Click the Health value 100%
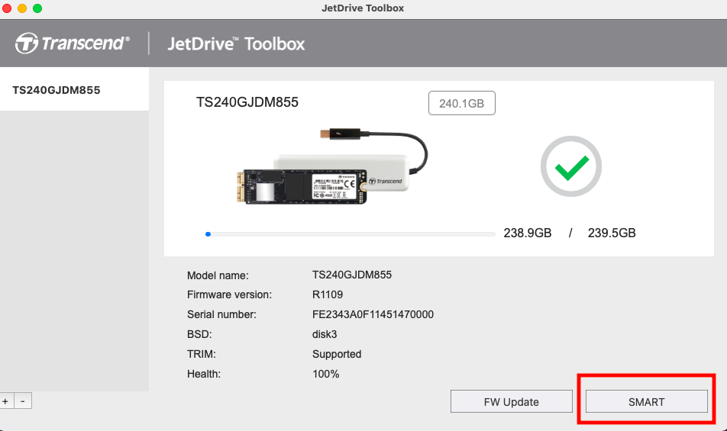This screenshot has width=727, height=431. coord(325,374)
